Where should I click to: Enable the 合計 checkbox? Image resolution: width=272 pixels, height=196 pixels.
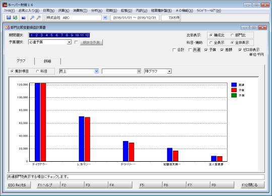click(x=174, y=50)
